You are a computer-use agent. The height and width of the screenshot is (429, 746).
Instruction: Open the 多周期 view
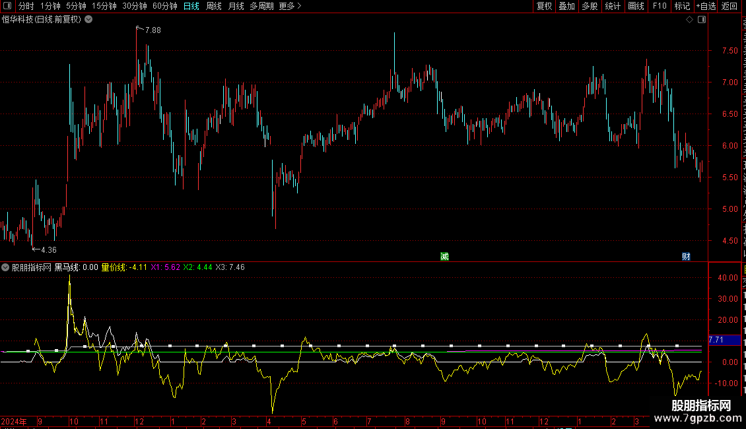261,6
